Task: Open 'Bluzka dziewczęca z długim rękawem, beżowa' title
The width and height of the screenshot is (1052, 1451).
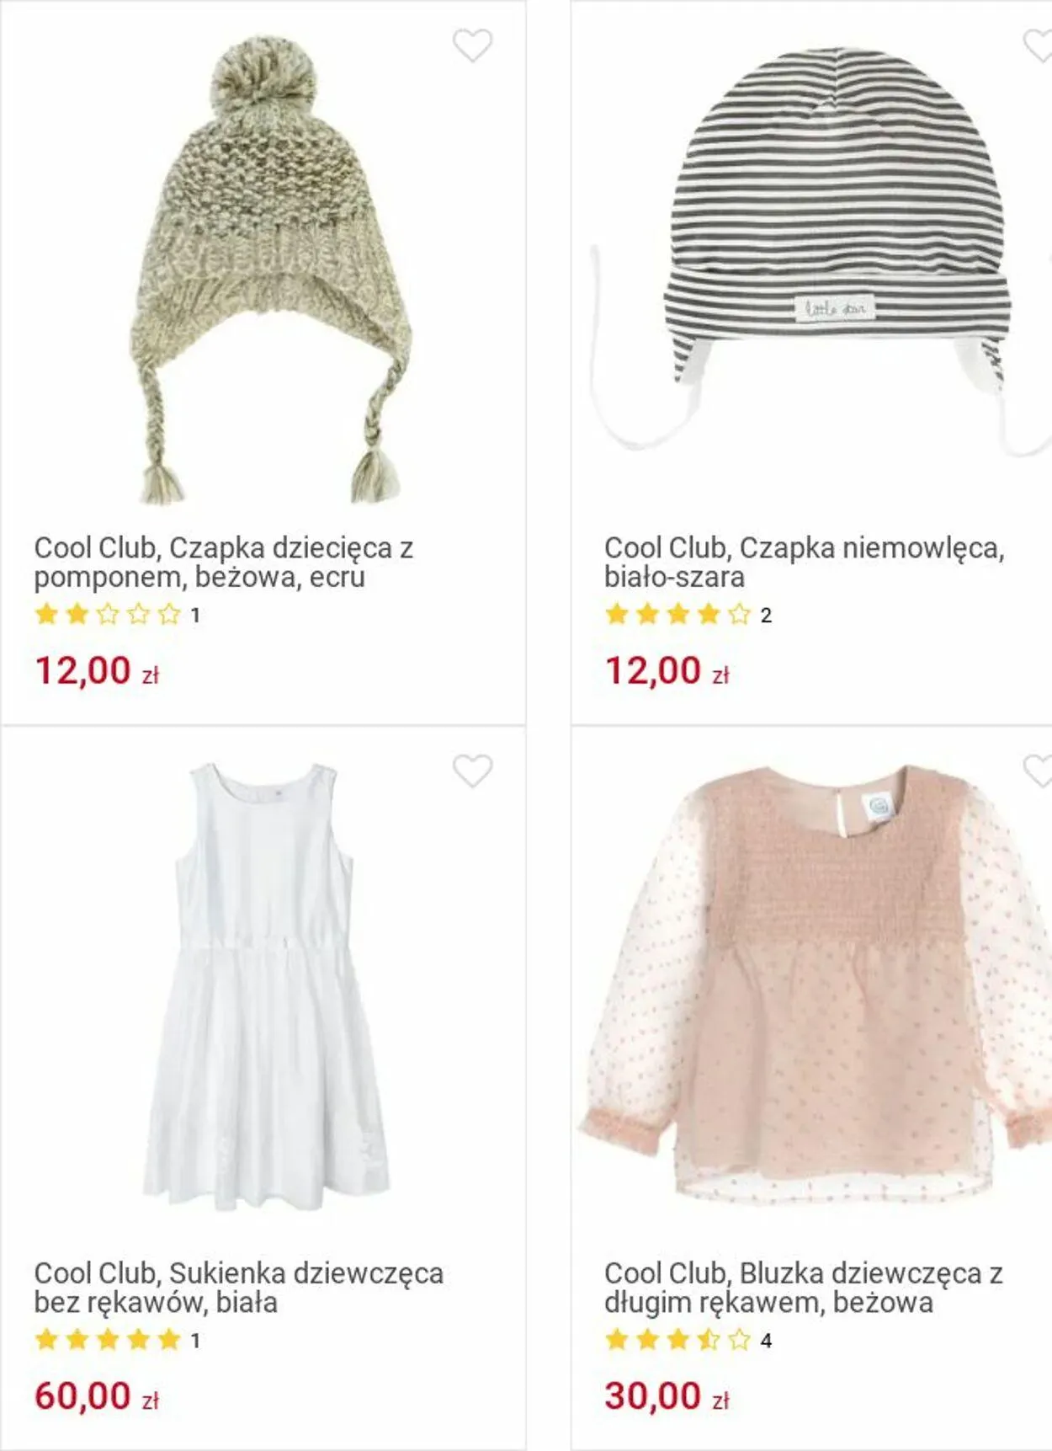Action: tap(803, 1287)
